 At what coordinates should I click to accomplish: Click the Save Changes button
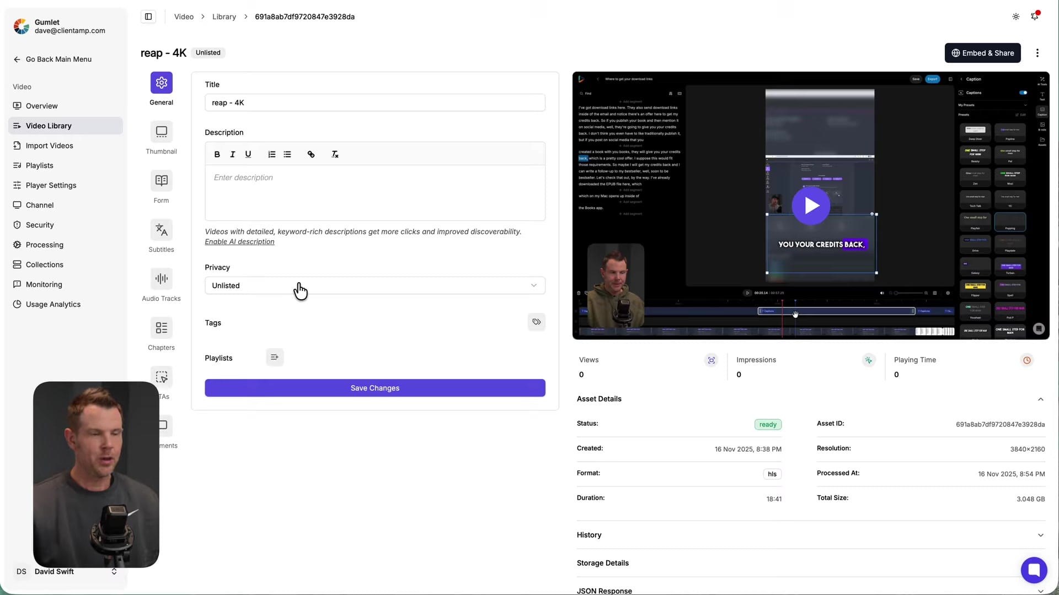pos(375,388)
